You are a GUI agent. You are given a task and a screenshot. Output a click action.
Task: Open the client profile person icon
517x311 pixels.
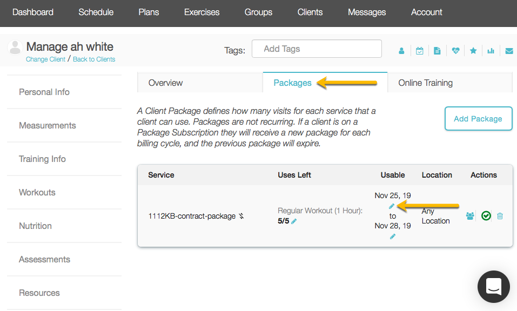(401, 50)
